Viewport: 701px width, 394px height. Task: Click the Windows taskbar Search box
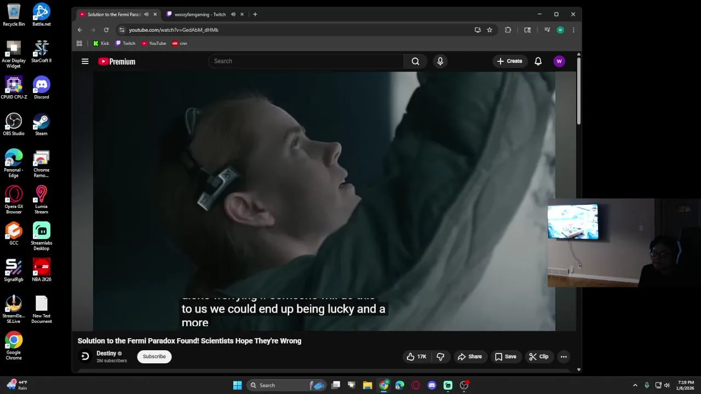pos(286,385)
